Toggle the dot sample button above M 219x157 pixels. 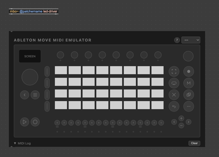(x=189, y=71)
